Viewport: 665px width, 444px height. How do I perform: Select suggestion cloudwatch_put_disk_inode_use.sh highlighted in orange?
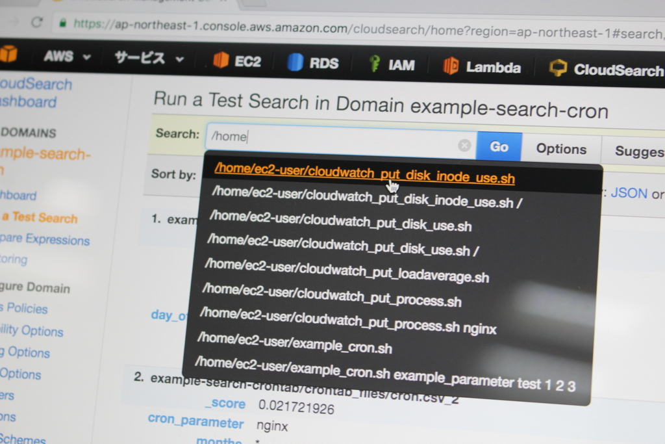[x=365, y=173]
